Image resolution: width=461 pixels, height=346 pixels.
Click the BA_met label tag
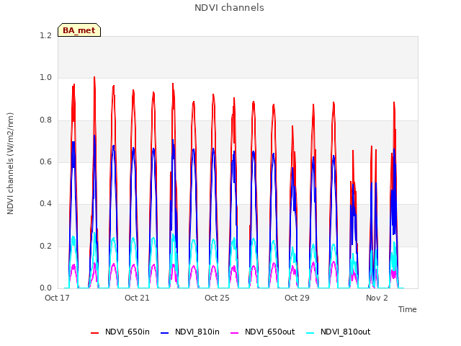79,30
